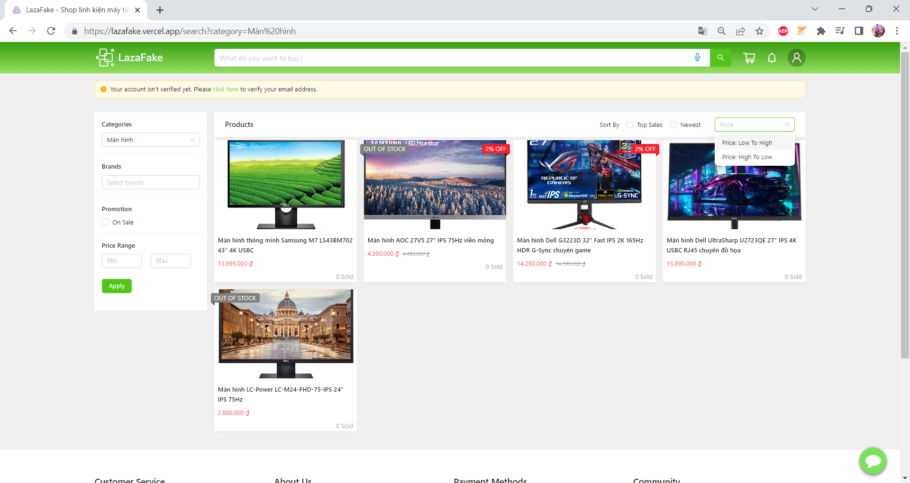This screenshot has width=910, height=483.
Task: Click the LazaFake brand name
Action: 140,58
